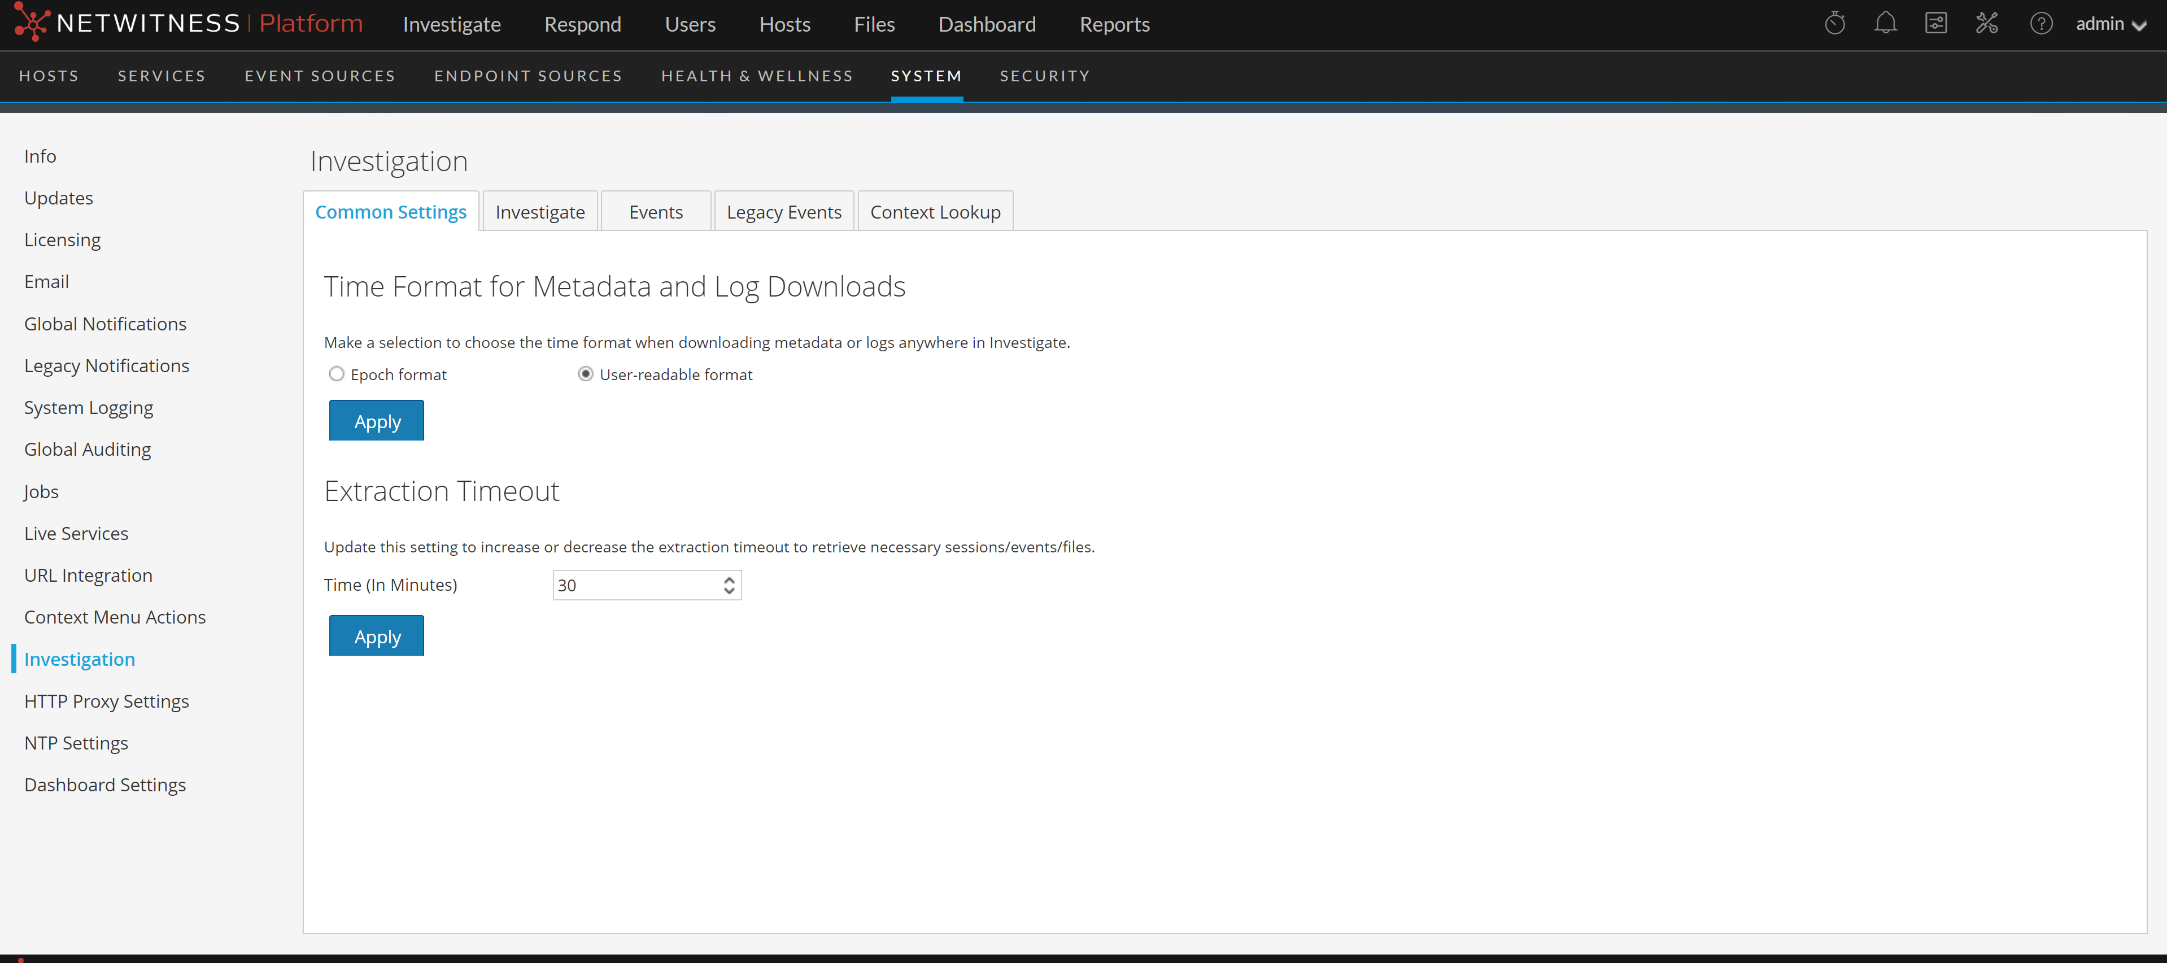This screenshot has width=2167, height=963.
Task: Select the User-readable format option
Action: tap(586, 374)
